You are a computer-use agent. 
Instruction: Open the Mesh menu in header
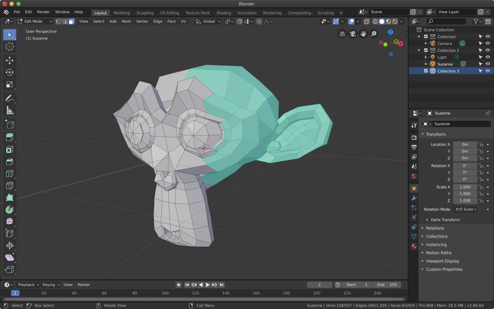[126, 21]
